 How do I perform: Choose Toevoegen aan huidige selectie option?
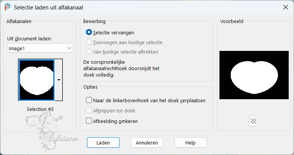[x=89, y=42]
